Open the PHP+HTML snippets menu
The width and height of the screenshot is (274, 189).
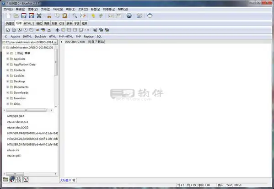pos(66,37)
